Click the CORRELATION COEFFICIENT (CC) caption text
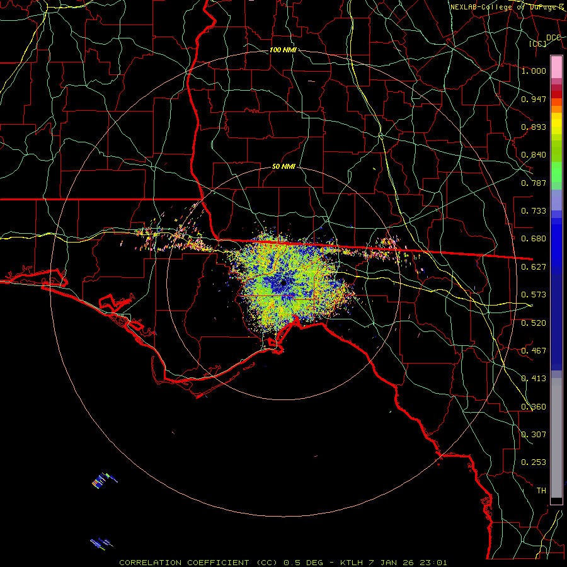 [198, 563]
